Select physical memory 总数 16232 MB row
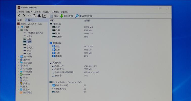The image size is (191, 101). [72, 27]
